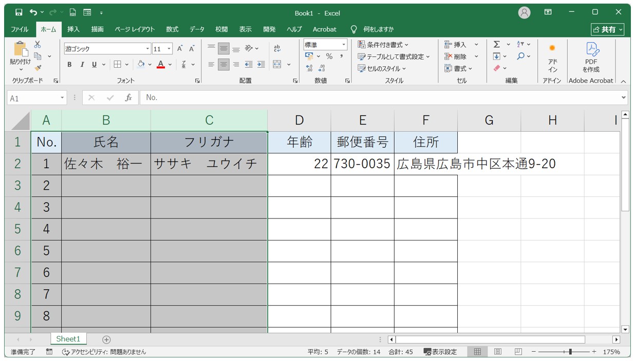Open the Acrobat ribbon tab
This screenshot has height=361, width=635.
click(x=325, y=29)
